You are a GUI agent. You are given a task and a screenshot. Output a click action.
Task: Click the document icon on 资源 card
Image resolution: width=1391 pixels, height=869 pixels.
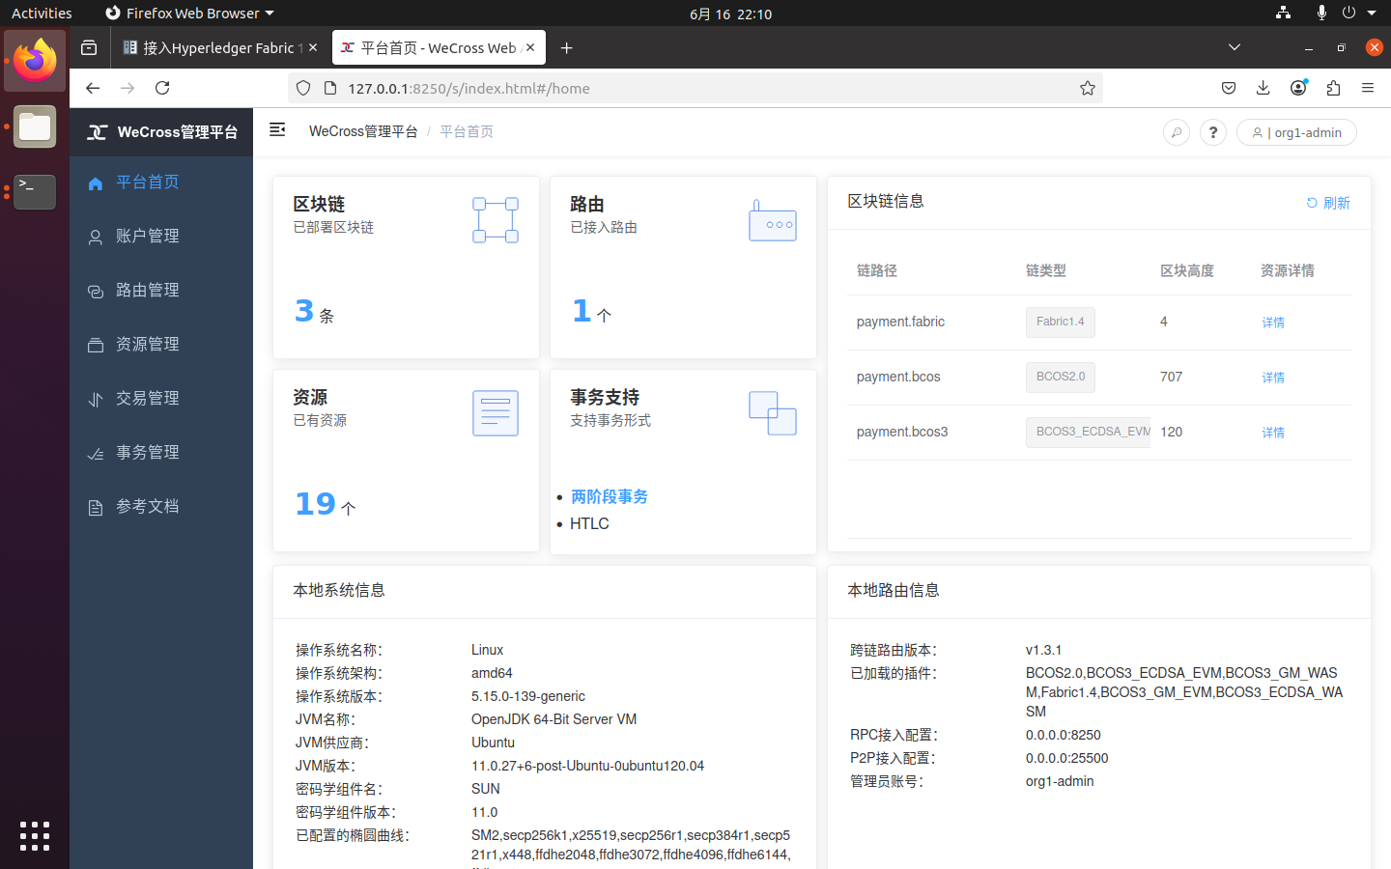click(496, 413)
